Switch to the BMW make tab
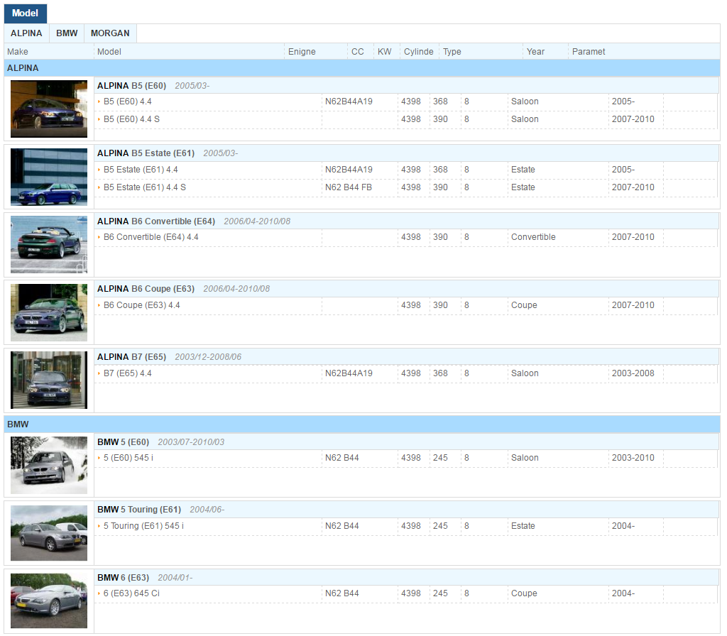727x636 pixels. tap(67, 33)
